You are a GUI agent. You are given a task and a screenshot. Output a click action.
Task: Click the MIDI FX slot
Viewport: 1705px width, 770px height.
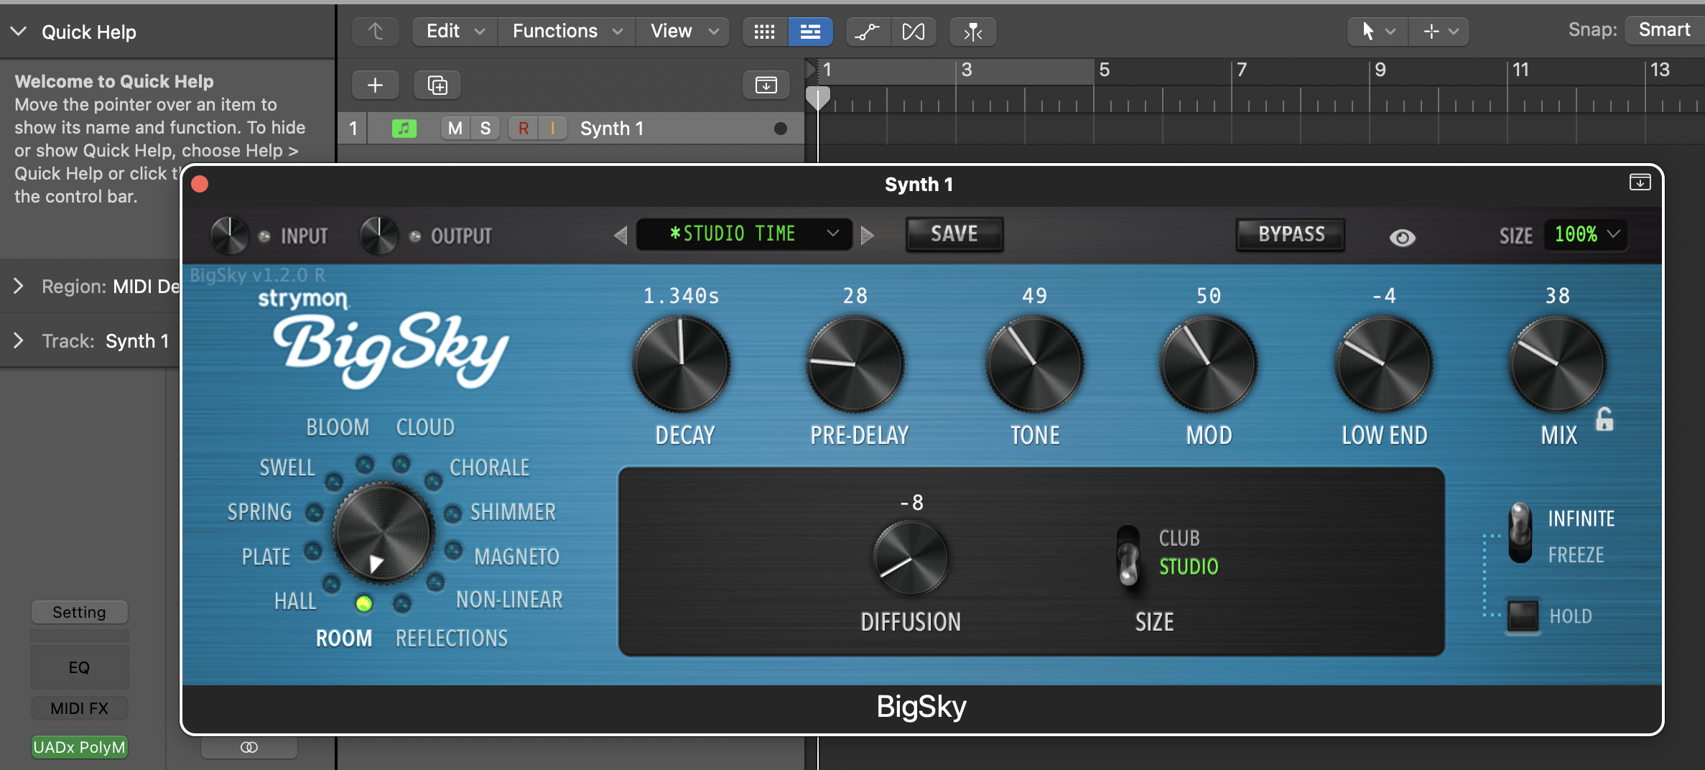coord(79,708)
